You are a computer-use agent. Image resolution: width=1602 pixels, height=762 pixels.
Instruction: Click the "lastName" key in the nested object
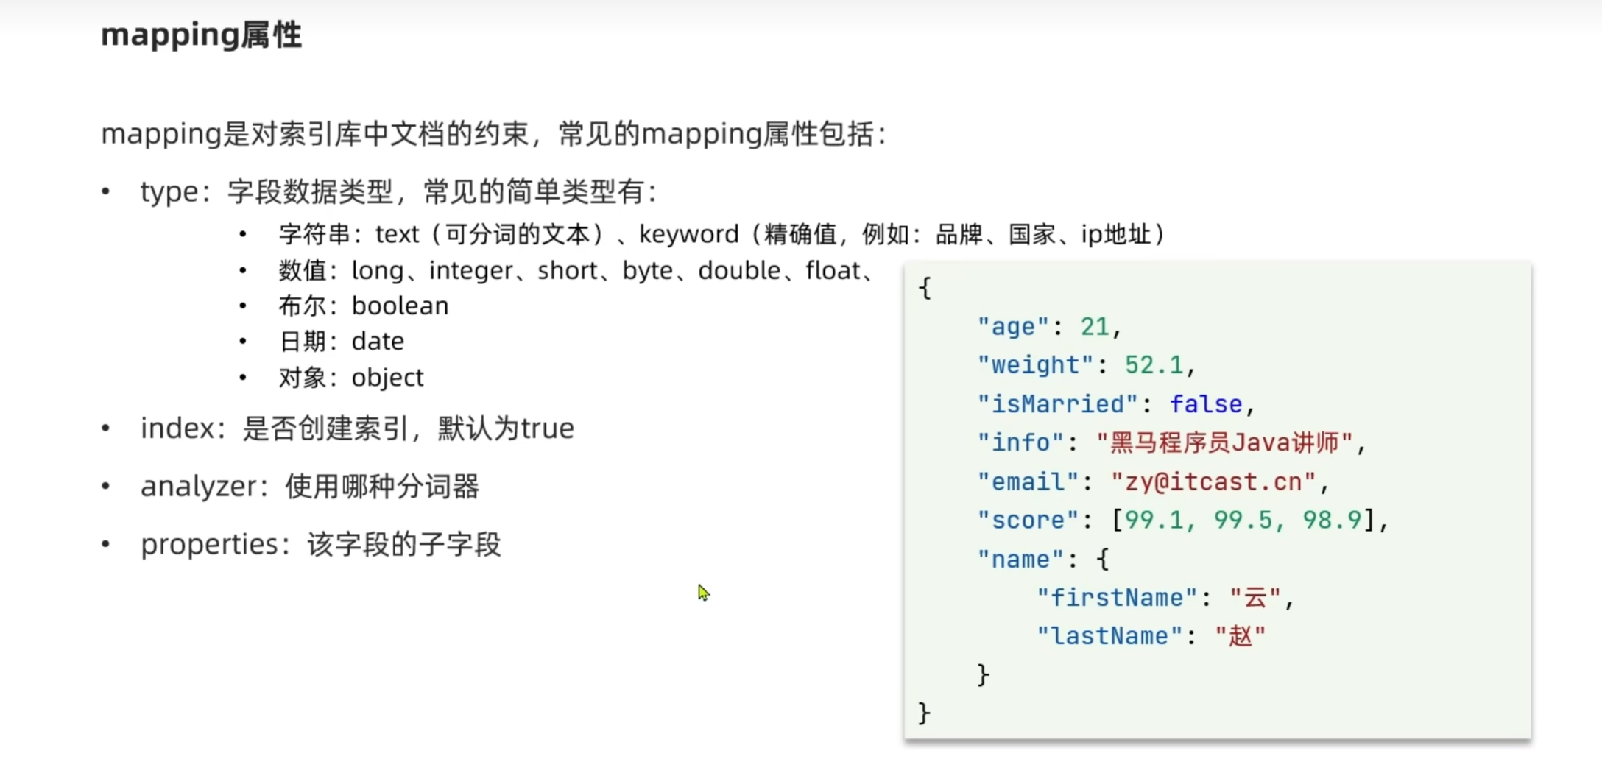(x=1109, y=635)
